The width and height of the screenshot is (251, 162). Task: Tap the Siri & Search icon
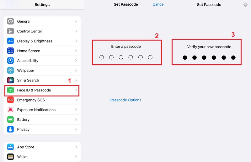[11, 80]
